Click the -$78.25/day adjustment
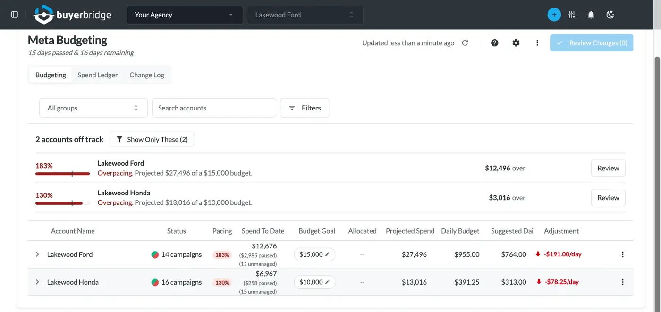Image resolution: width=661 pixels, height=312 pixels. (x=557, y=282)
